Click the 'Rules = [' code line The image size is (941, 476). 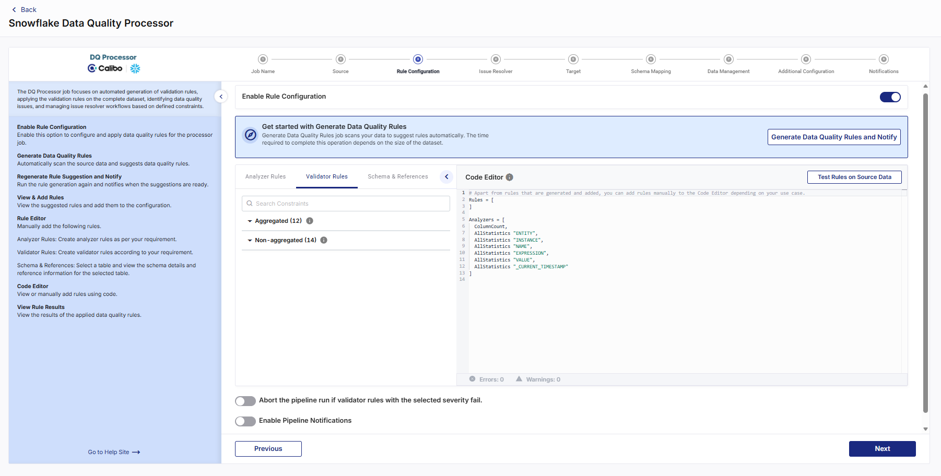tap(481, 200)
